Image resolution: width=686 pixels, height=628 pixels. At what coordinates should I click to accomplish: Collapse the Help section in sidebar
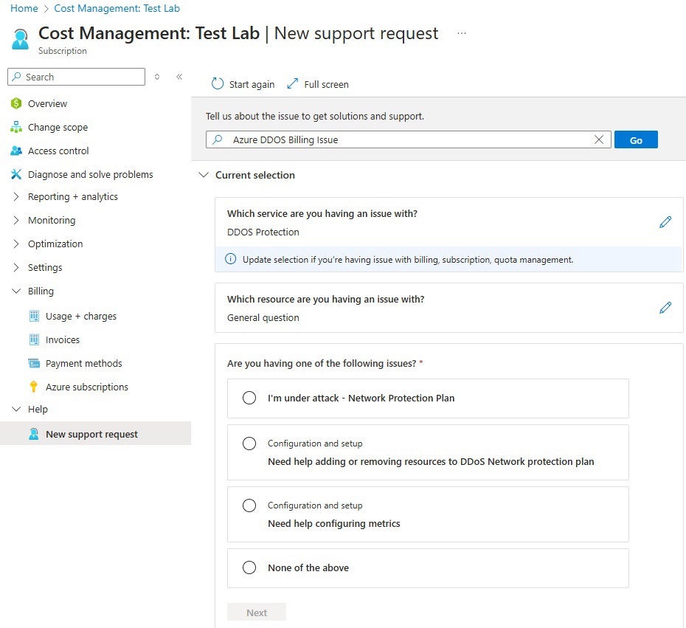point(15,409)
